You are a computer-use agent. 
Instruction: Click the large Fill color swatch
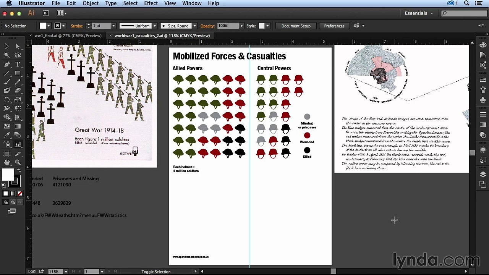(8, 175)
